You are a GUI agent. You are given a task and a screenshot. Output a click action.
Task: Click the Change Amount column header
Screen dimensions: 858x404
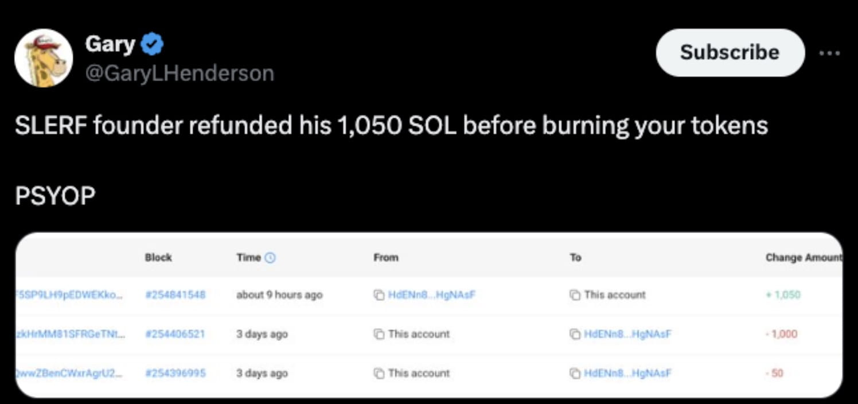(804, 258)
